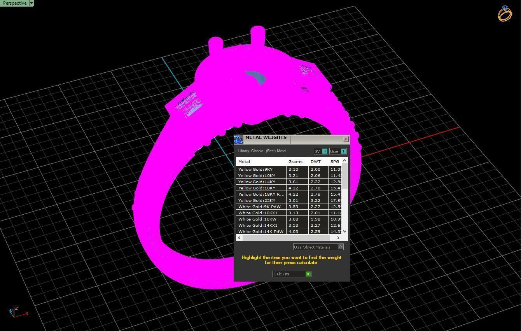Select the White Gold:14K PdW row
This screenshot has height=331, width=521.
(289, 231)
